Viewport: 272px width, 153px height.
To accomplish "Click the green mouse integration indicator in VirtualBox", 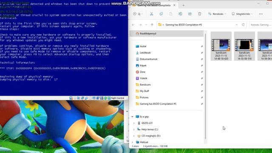I will click(105, 98).
